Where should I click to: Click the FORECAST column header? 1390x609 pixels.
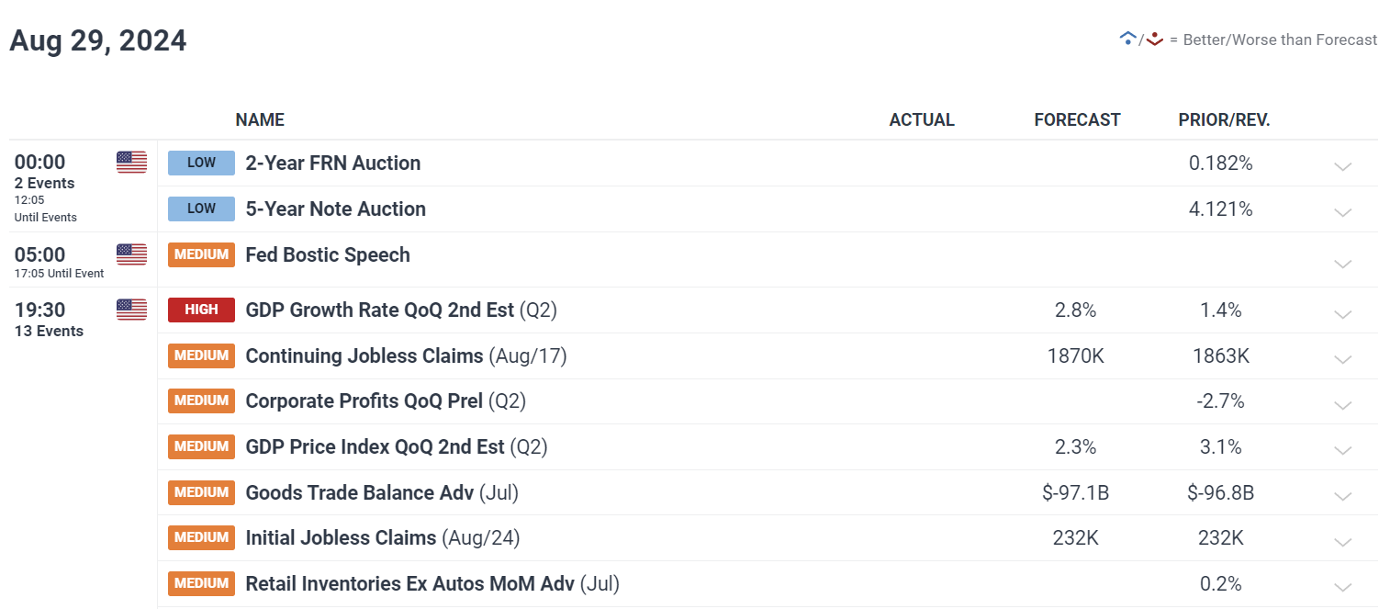coord(1077,120)
